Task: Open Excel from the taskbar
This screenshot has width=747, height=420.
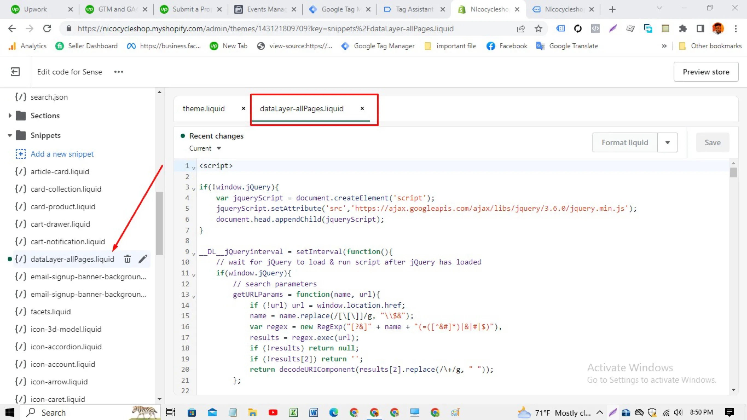Action: click(x=293, y=412)
